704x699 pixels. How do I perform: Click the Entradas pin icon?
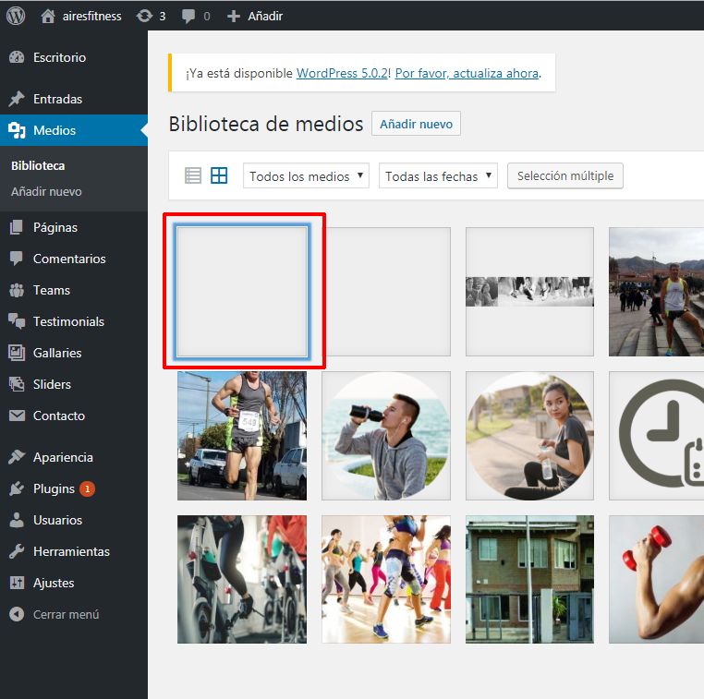[17, 99]
